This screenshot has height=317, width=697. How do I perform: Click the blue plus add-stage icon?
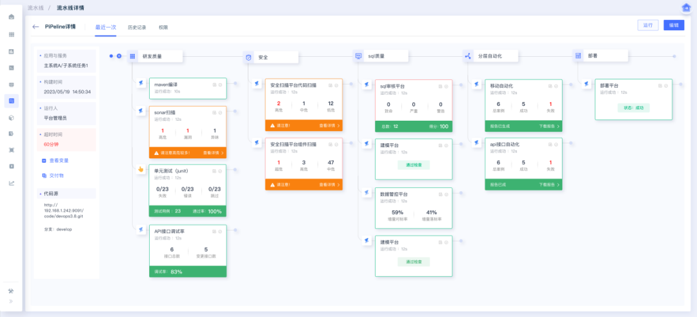[x=119, y=56]
